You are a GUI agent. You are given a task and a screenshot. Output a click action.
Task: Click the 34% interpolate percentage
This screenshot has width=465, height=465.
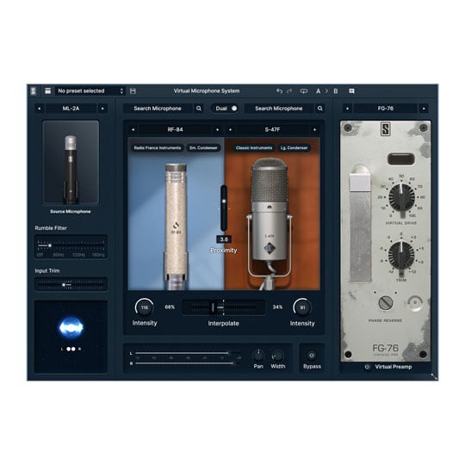277,307
